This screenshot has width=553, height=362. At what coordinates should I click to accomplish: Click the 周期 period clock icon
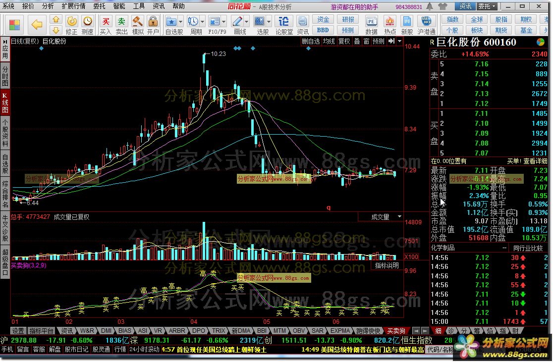[193, 22]
